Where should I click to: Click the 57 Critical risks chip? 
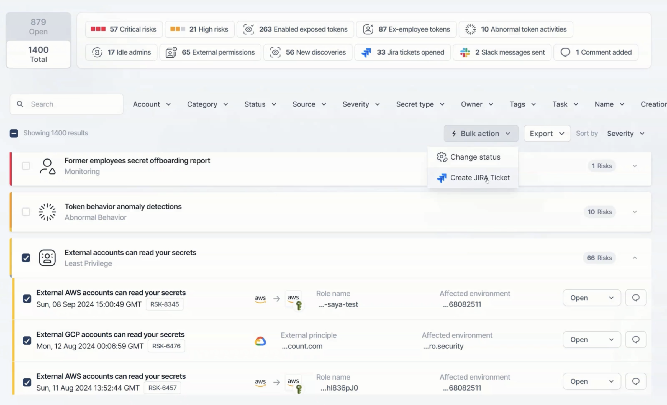tap(124, 29)
